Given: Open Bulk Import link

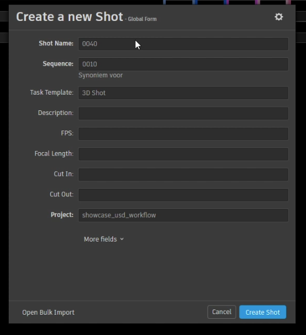Looking at the screenshot, I should [49, 312].
